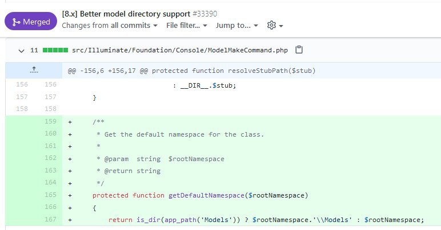
Task: Click the is_dir call on line 167
Action: pyautogui.click(x=149, y=220)
